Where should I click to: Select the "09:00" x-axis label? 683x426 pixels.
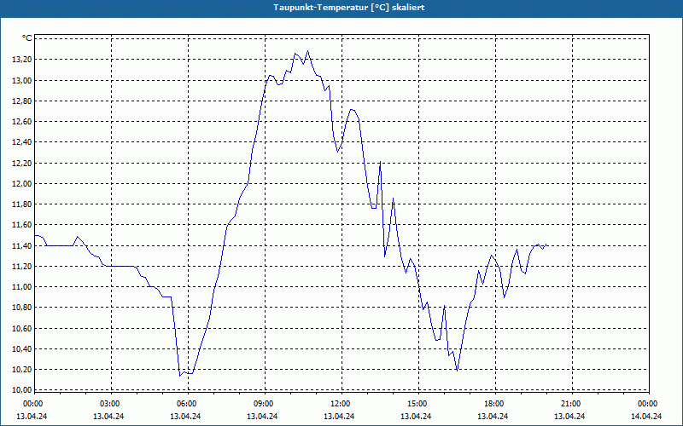(264, 404)
